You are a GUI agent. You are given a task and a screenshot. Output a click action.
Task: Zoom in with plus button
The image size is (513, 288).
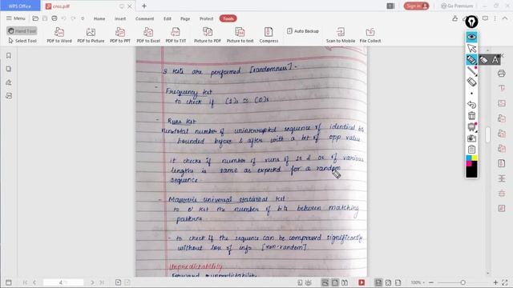coord(495,282)
